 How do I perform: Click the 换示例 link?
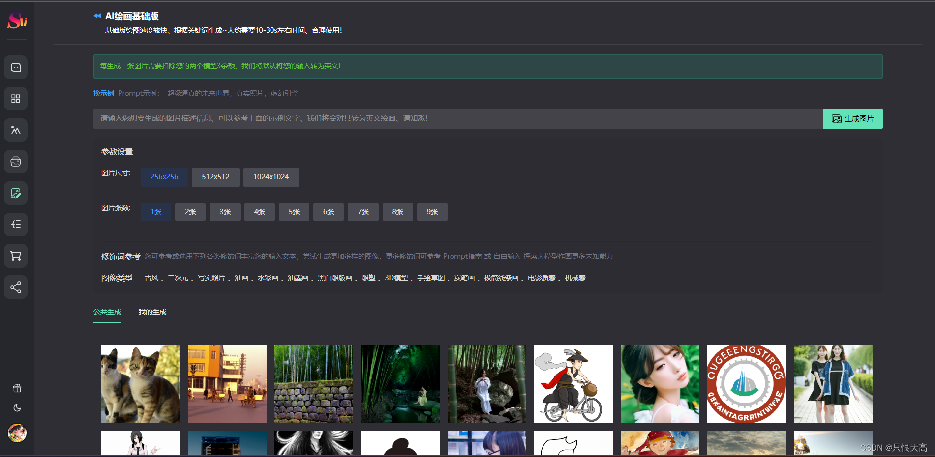click(x=104, y=93)
